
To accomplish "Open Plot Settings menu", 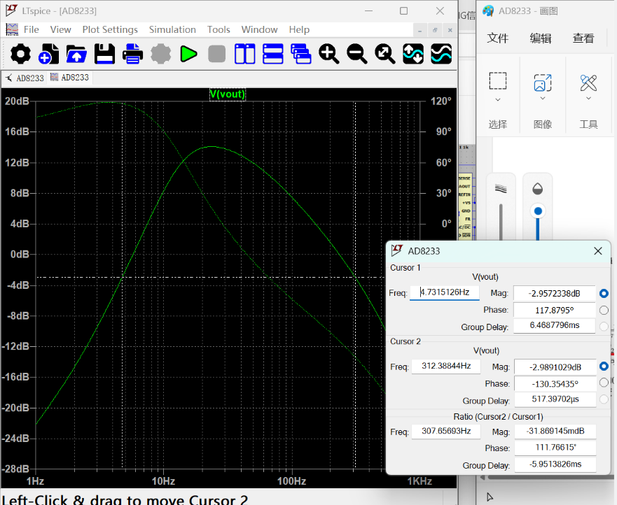I will pyautogui.click(x=110, y=29).
